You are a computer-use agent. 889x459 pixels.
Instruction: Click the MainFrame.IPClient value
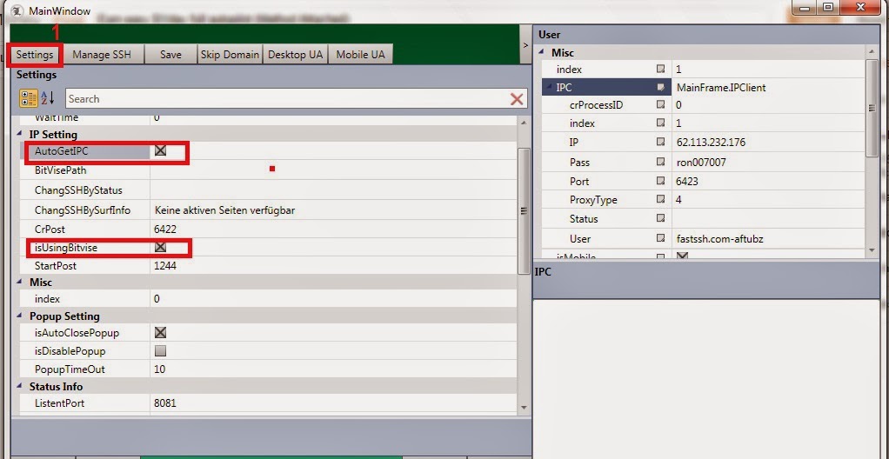[x=721, y=87]
